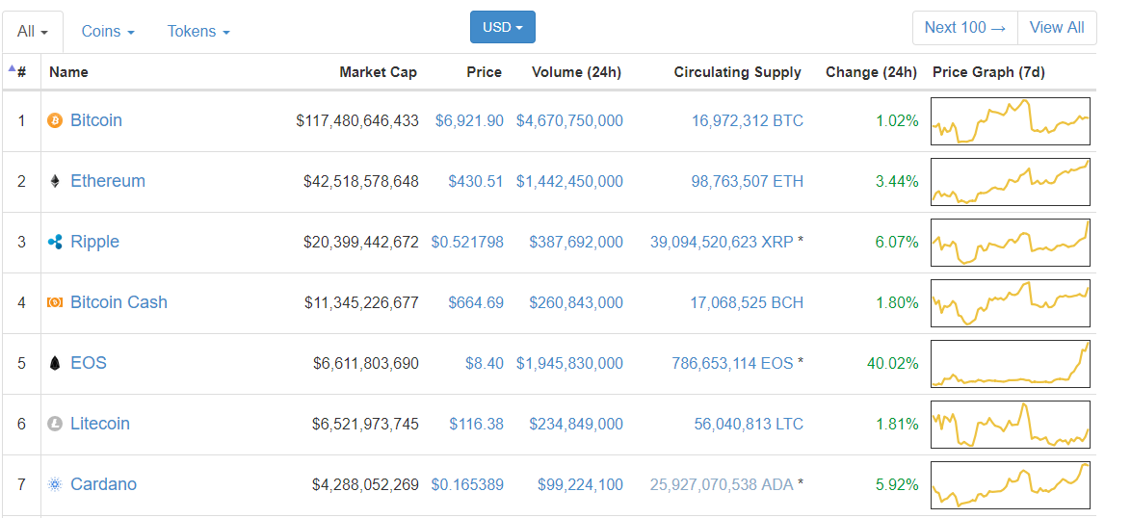The width and height of the screenshot is (1131, 518).
Task: Click Bitcoin market cap $117,480,646,433
Action: (357, 121)
